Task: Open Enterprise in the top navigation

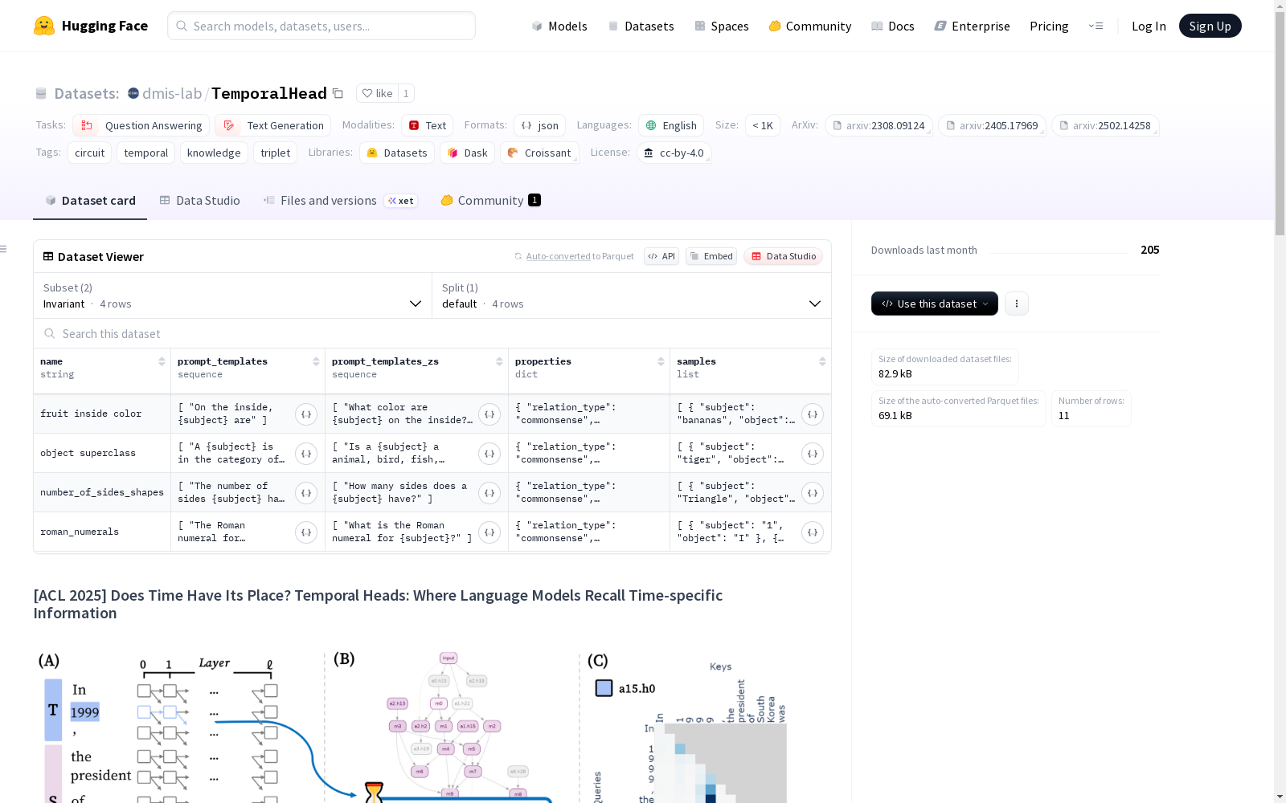Action: tap(973, 26)
